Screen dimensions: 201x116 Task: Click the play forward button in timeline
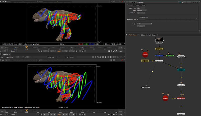(x=63, y=51)
